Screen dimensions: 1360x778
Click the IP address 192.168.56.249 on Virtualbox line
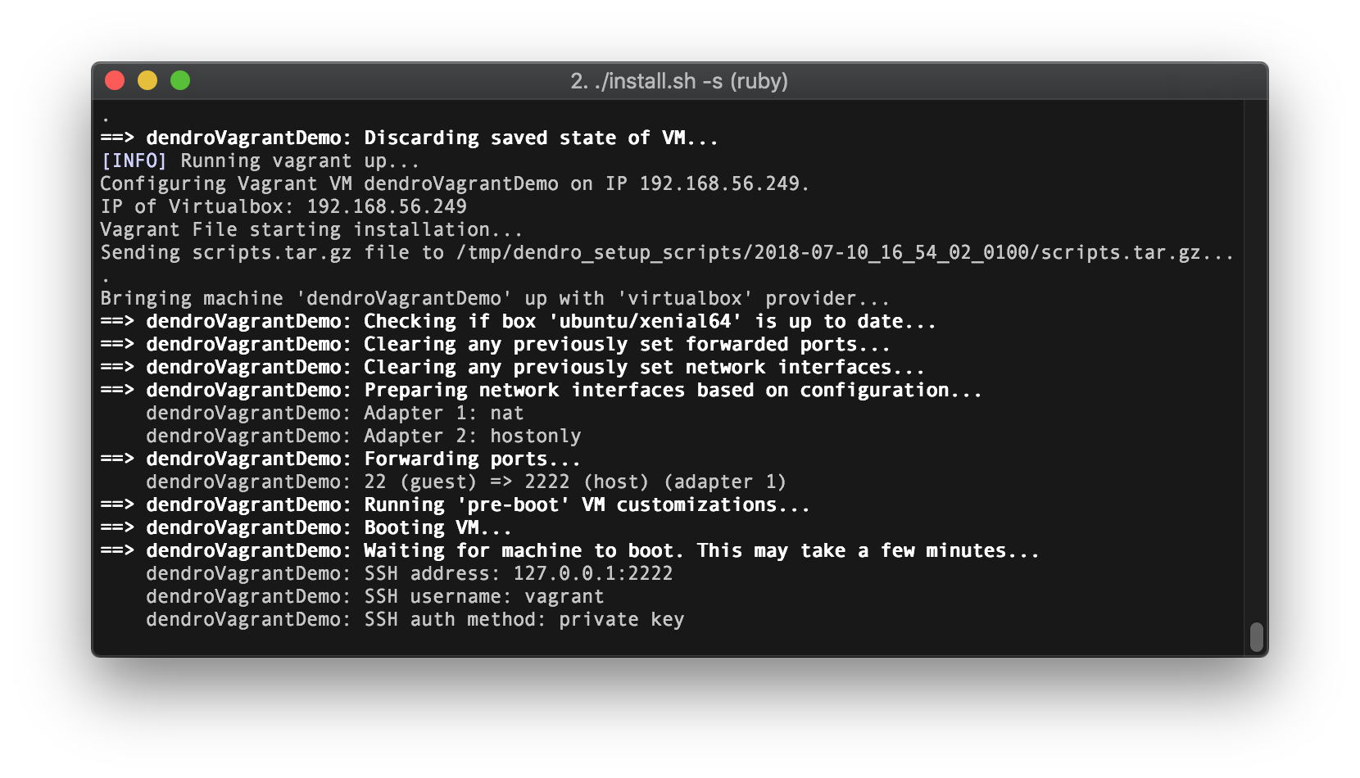tap(387, 207)
